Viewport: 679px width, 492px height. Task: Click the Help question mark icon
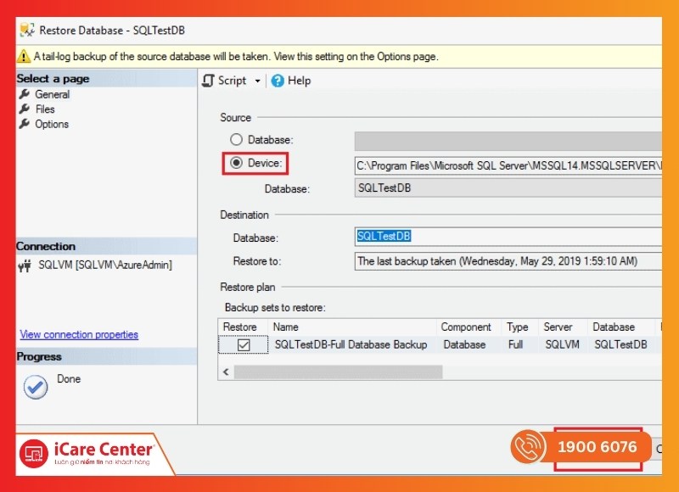[x=278, y=81]
